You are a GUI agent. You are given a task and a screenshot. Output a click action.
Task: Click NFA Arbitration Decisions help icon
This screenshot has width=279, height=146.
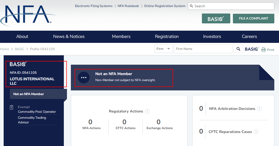(x=259, y=109)
